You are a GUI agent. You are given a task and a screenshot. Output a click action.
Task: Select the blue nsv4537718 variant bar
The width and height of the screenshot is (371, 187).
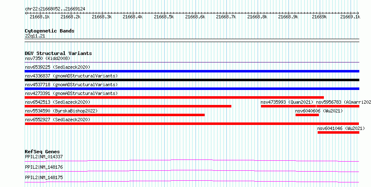tap(192, 89)
